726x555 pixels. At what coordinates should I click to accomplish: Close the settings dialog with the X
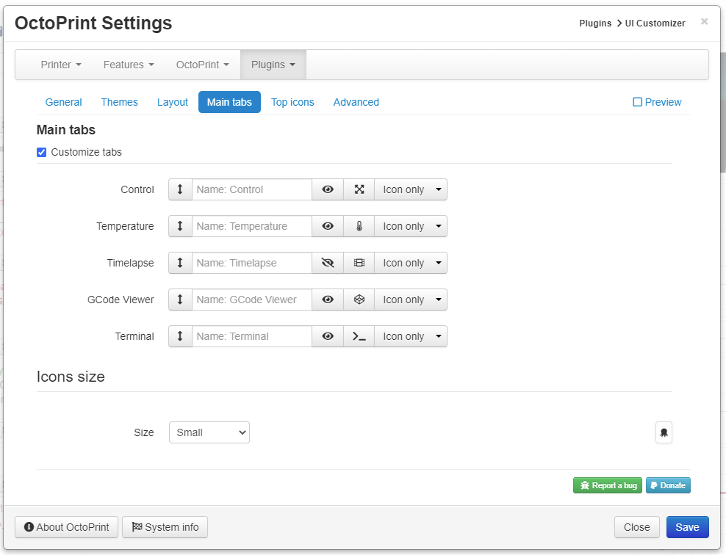pos(704,21)
